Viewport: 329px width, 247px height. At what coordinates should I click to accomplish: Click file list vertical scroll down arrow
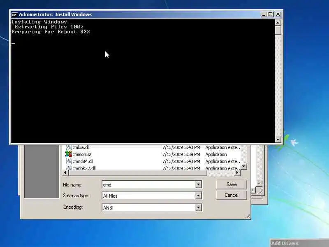243,166
